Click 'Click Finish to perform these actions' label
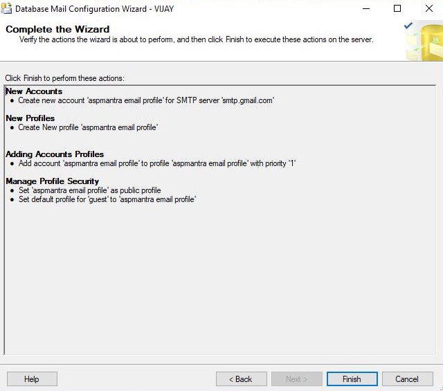443x391 pixels. click(64, 78)
